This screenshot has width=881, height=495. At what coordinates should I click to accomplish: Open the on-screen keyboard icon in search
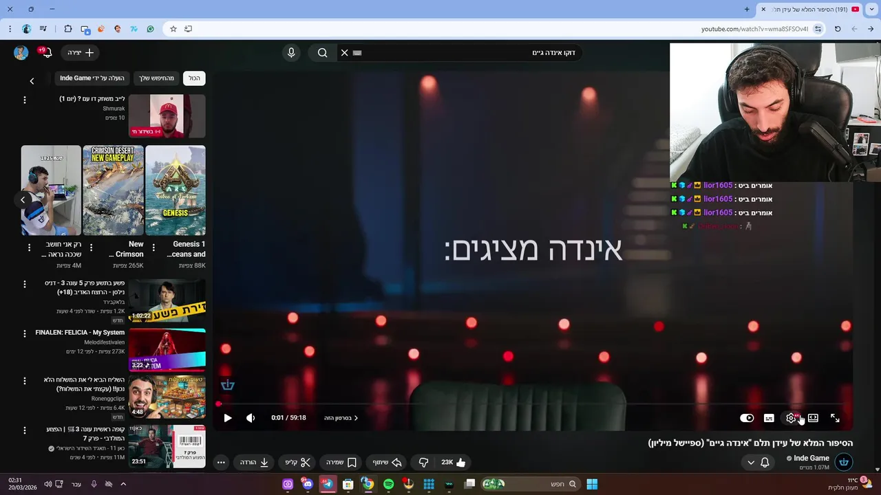(357, 53)
